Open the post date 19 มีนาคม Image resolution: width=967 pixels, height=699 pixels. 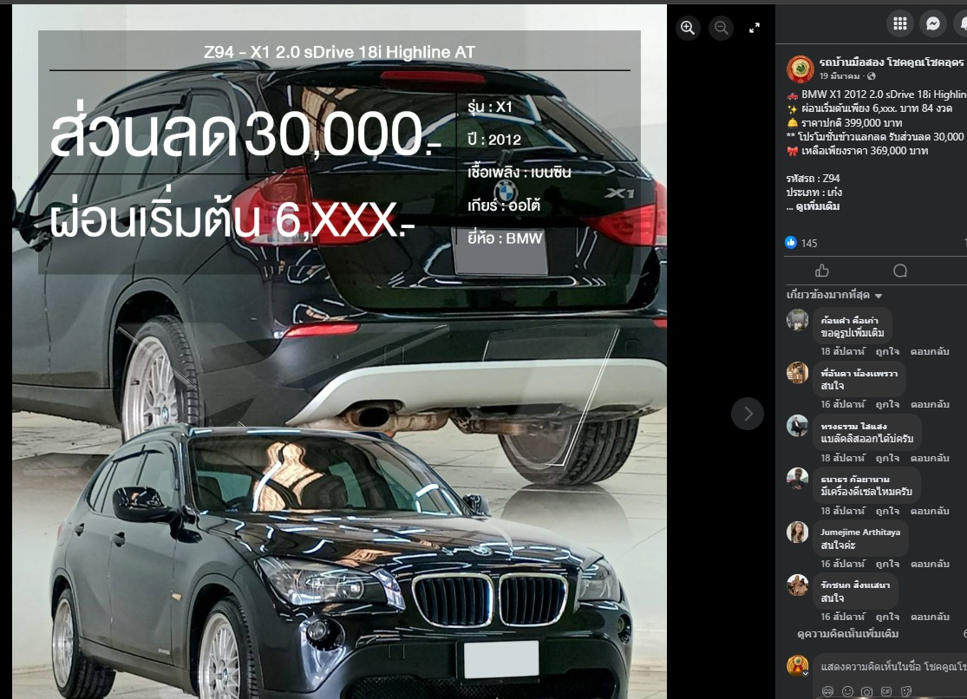coord(840,76)
